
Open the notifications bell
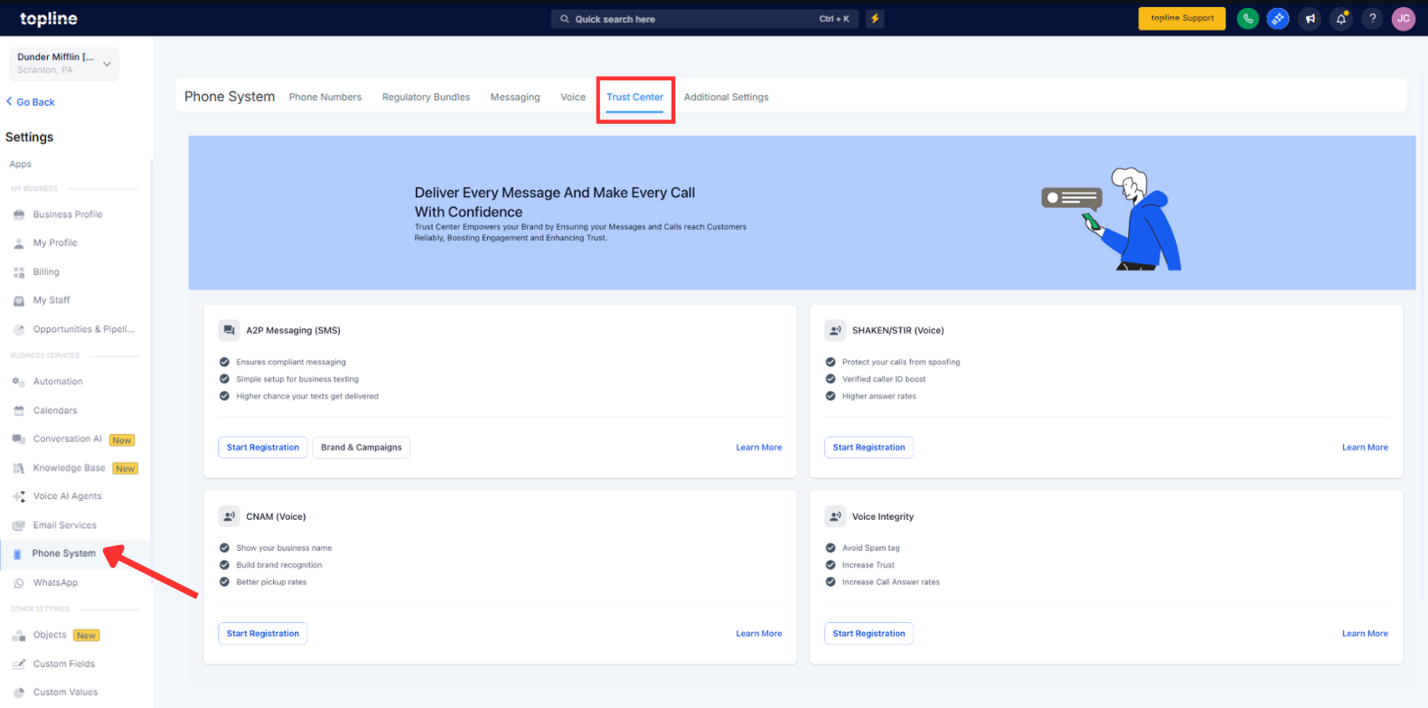click(1341, 19)
